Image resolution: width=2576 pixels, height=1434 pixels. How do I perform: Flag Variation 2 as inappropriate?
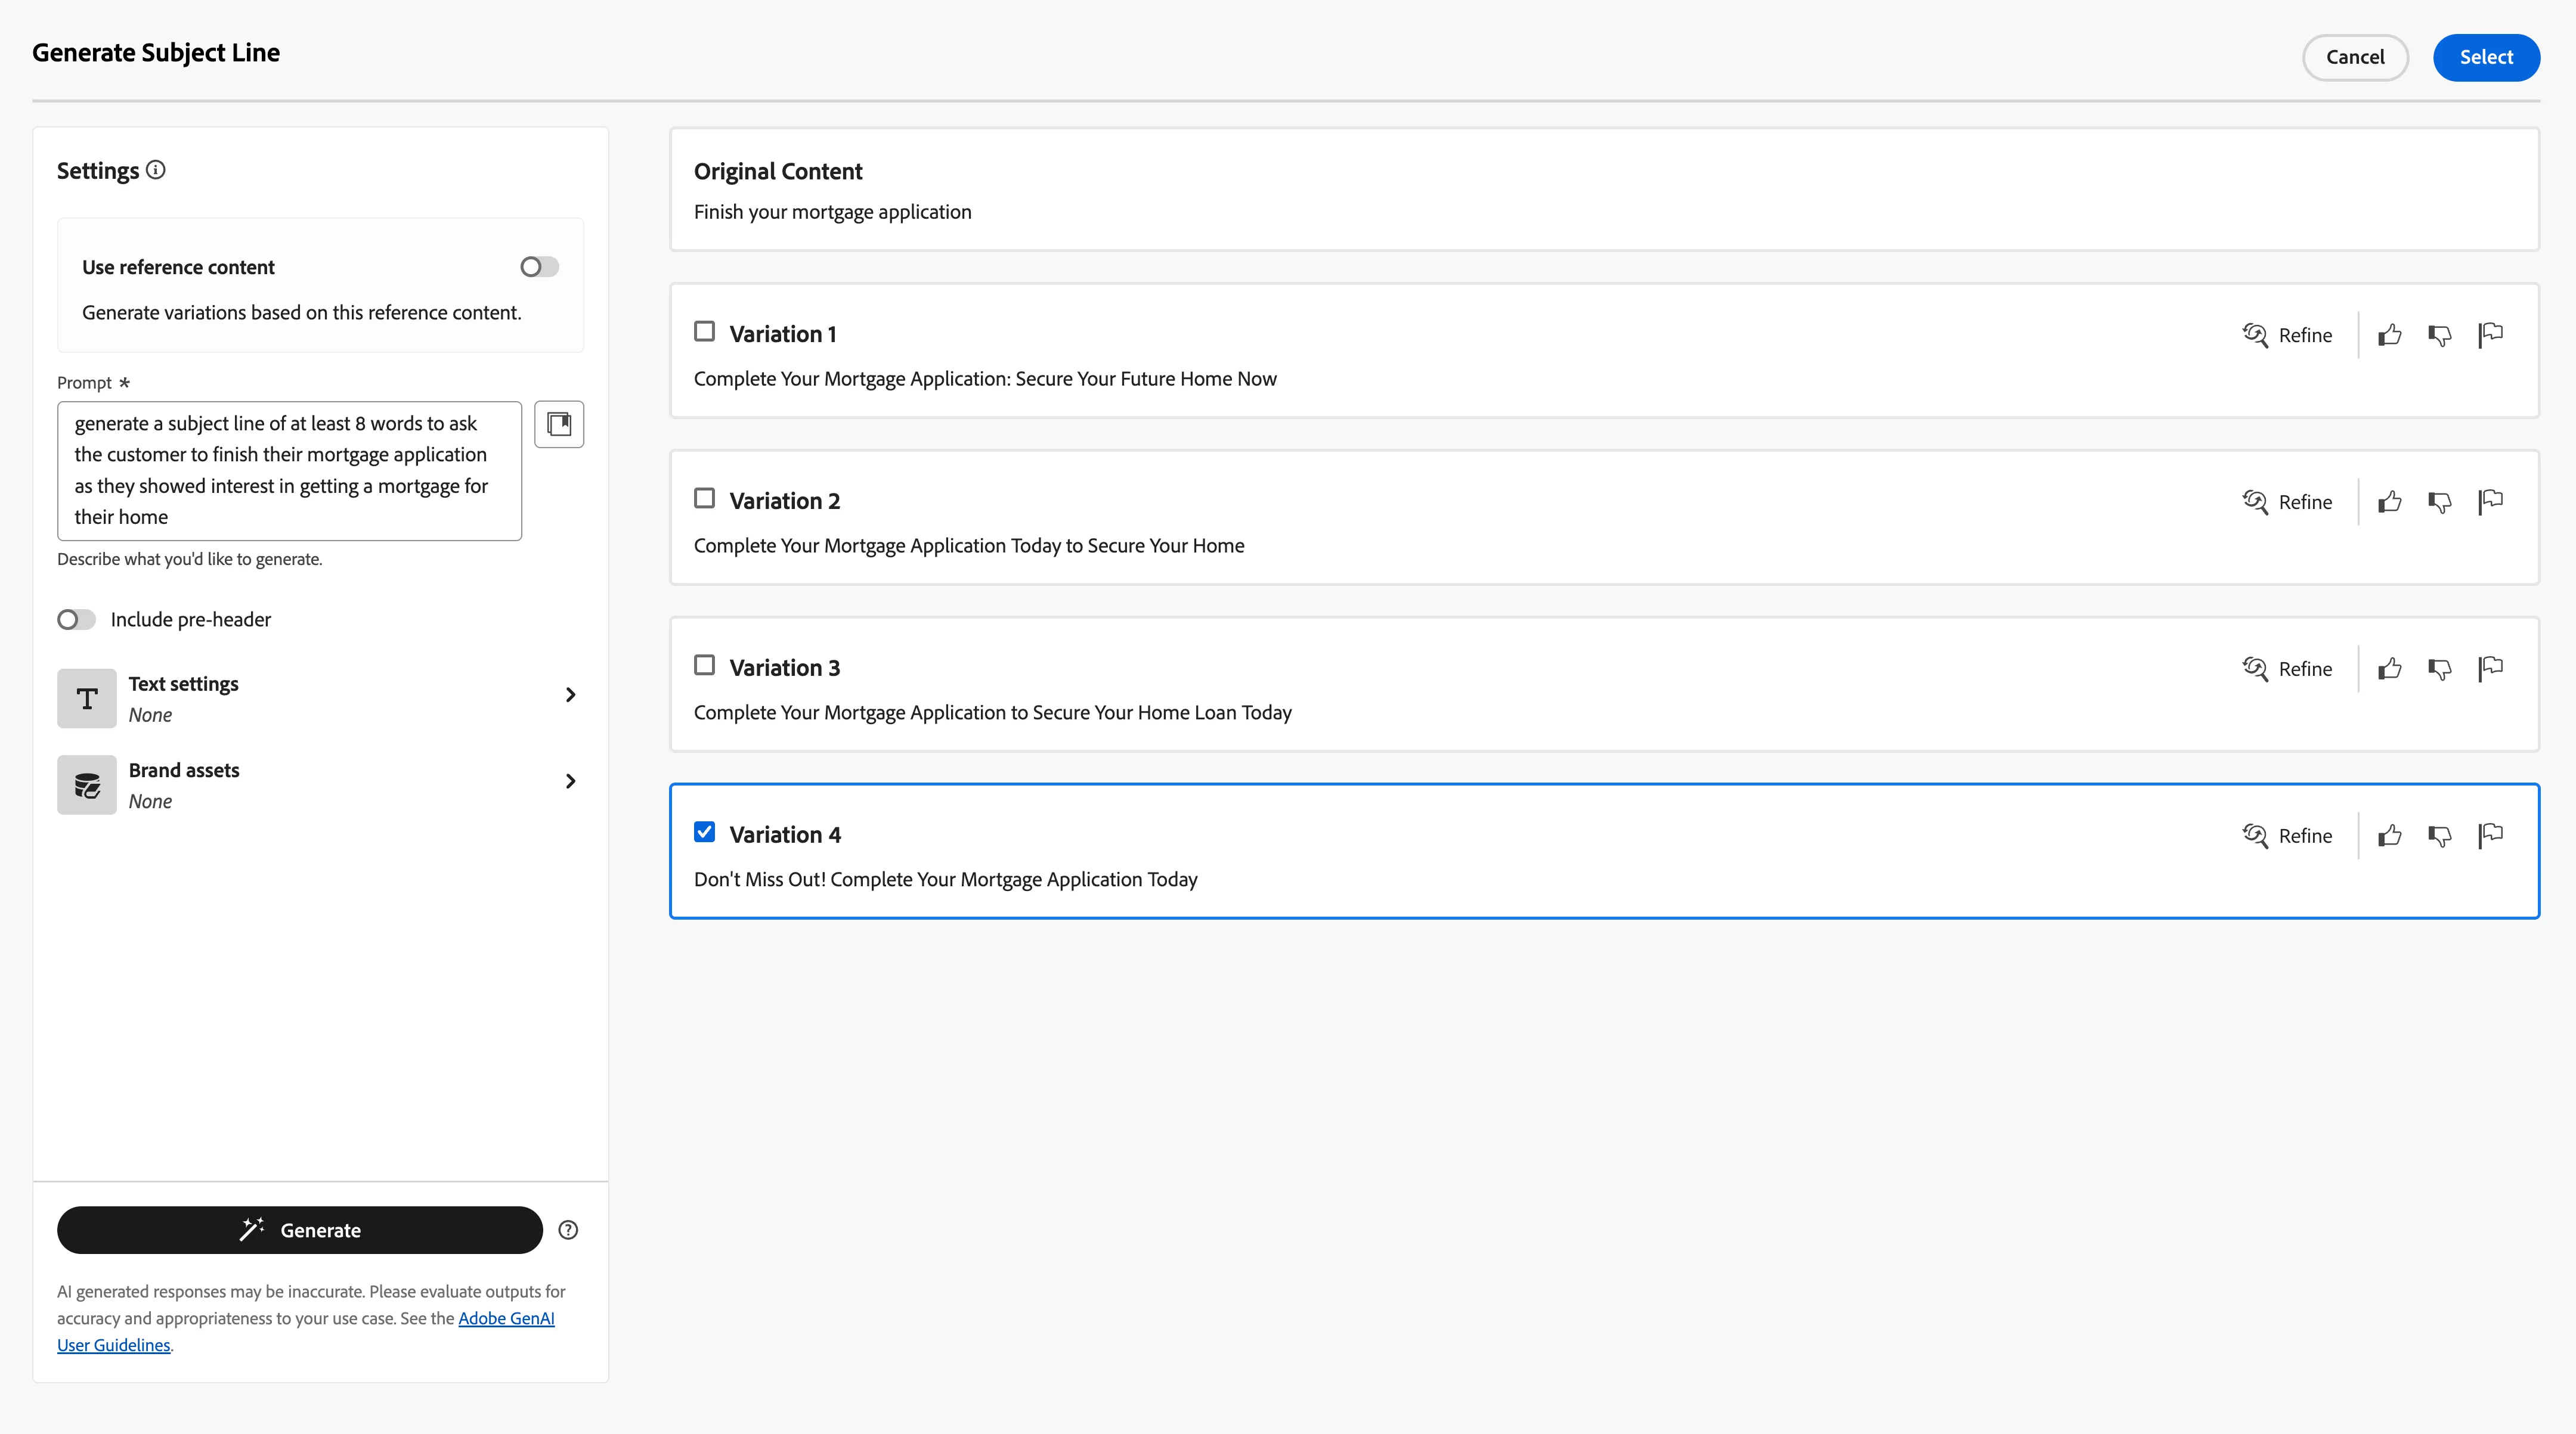pos(2491,502)
